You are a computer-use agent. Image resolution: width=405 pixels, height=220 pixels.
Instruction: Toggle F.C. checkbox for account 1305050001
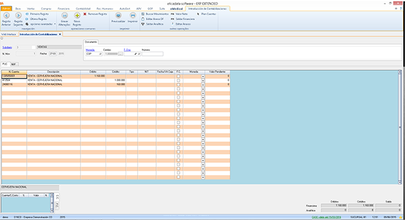click(179, 76)
